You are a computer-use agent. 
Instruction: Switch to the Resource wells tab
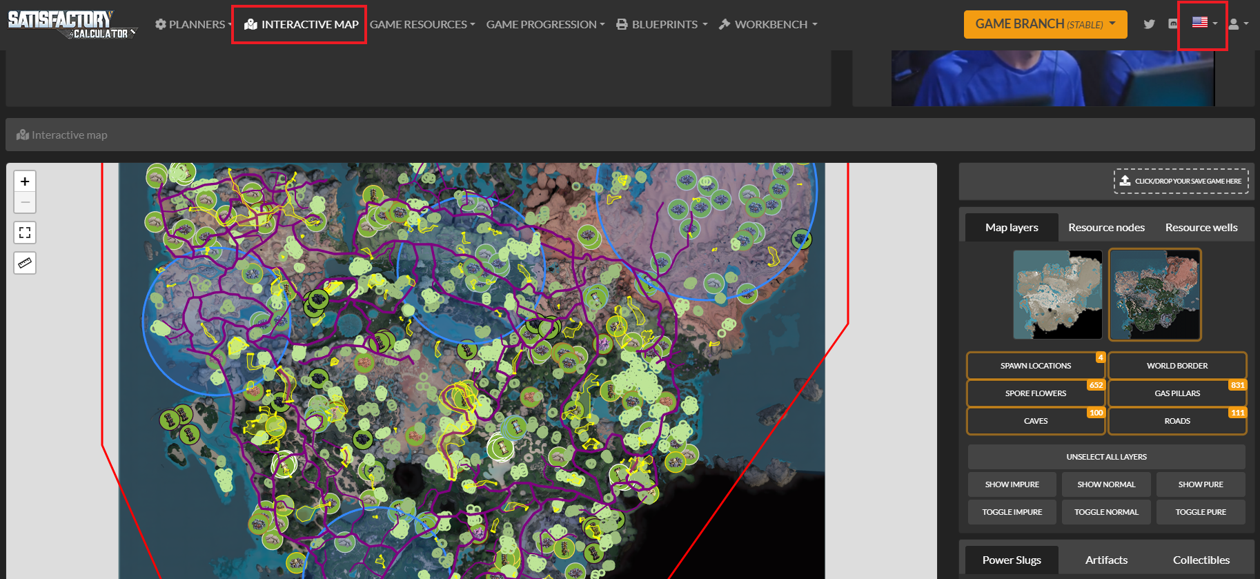pyautogui.click(x=1201, y=227)
